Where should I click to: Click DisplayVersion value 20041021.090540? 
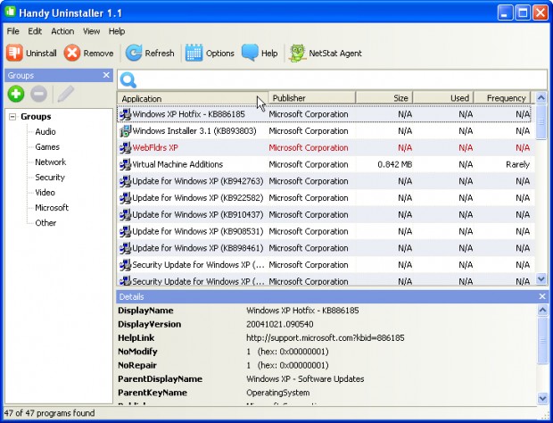pos(280,324)
